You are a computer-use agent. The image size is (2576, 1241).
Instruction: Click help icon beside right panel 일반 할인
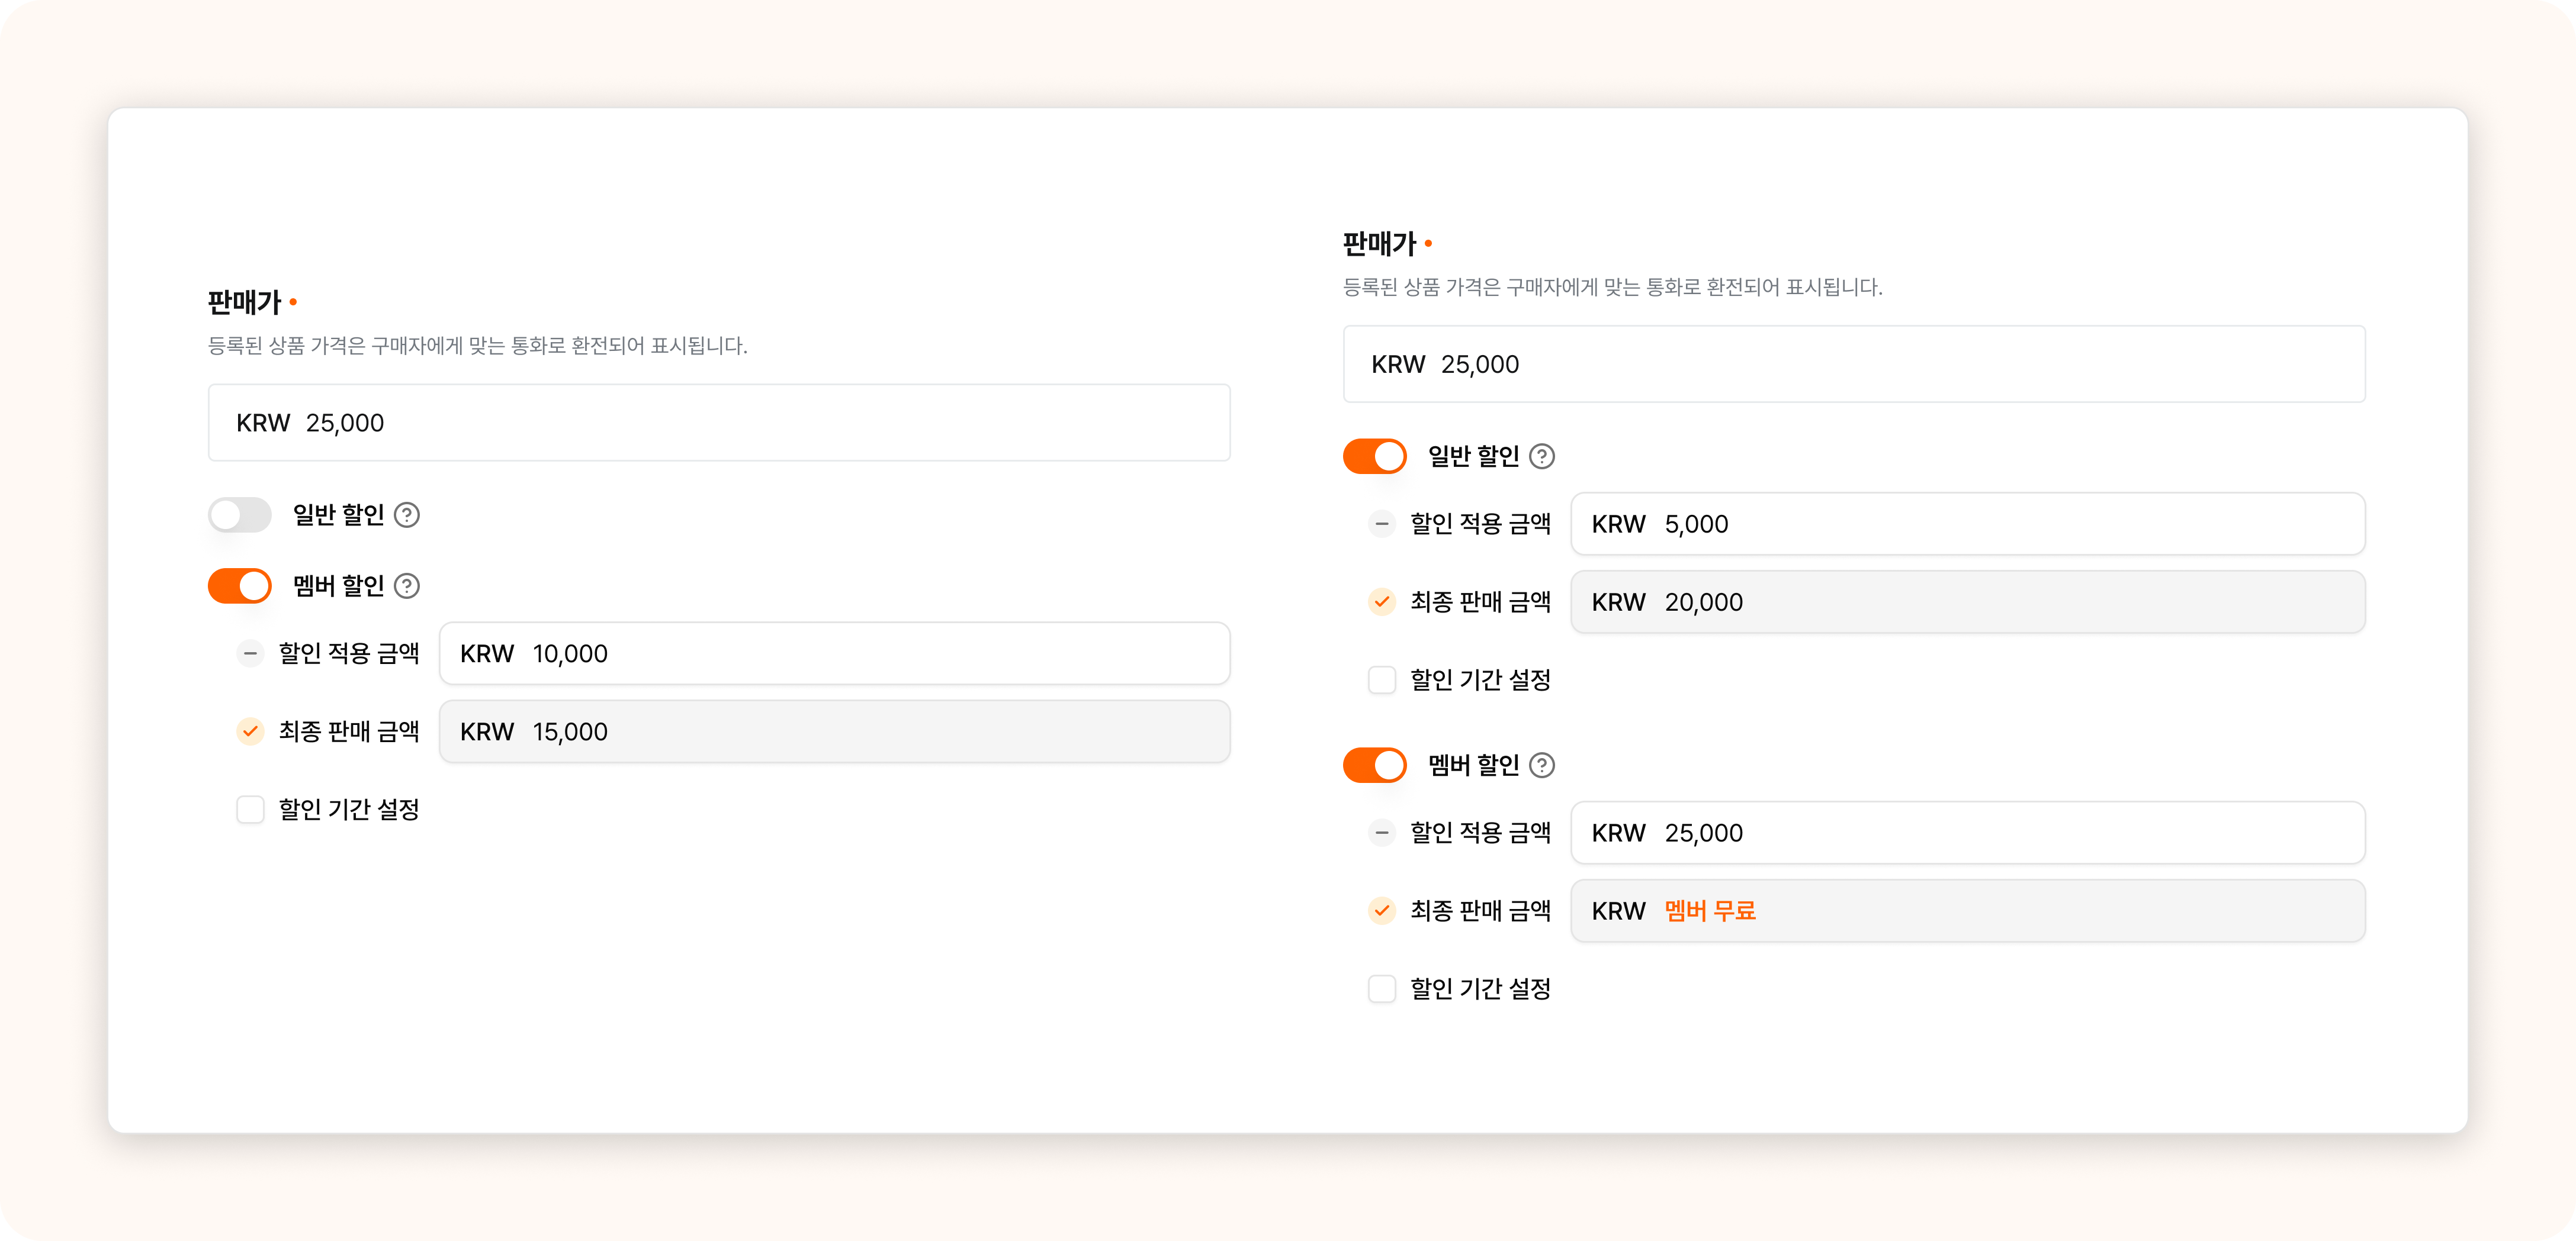tap(1542, 457)
